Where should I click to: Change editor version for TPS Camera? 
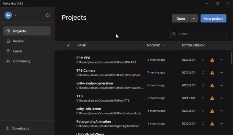[203, 73]
